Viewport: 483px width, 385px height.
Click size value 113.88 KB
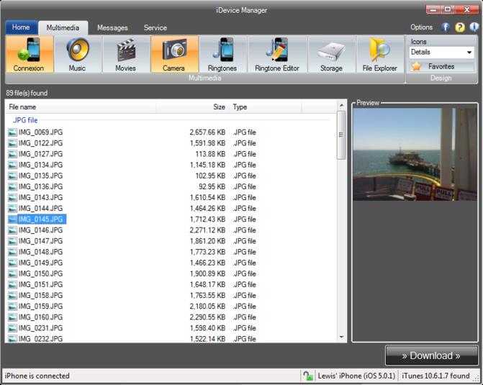tap(210, 154)
